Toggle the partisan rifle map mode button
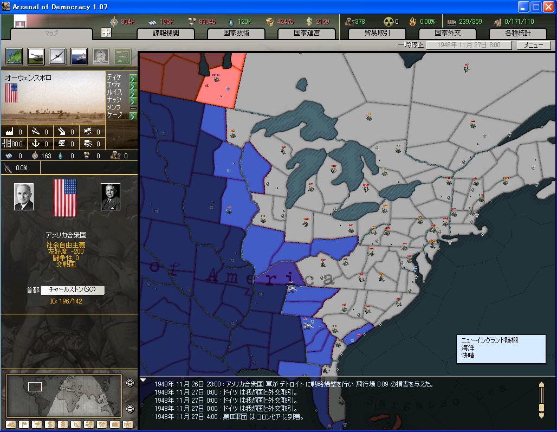 [76, 424]
